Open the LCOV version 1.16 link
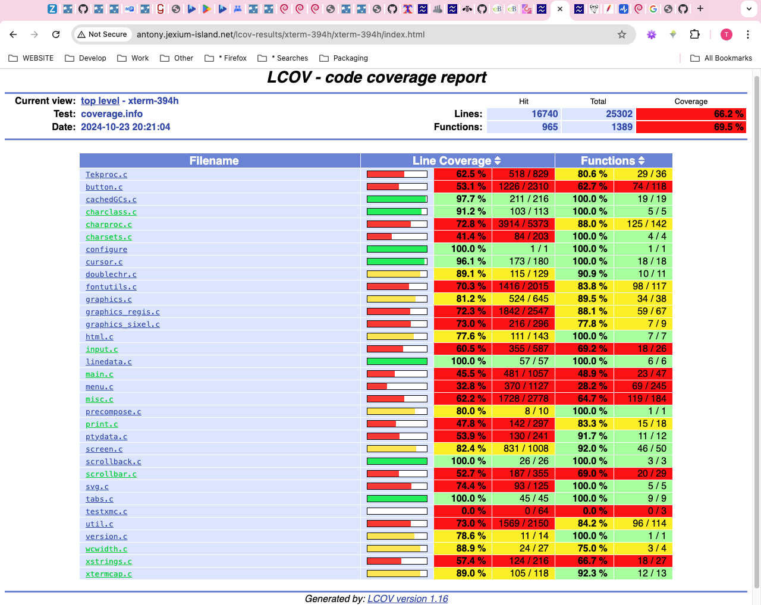 (x=408, y=598)
